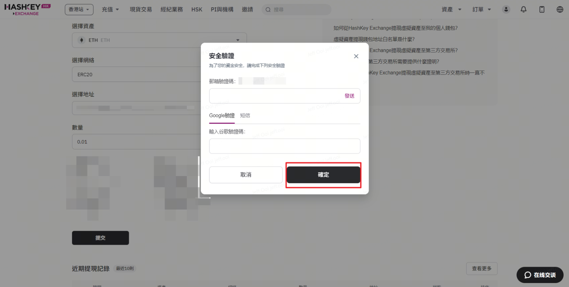Click 發送 to send email code
Viewport: 569px width, 287px height.
pyautogui.click(x=349, y=96)
